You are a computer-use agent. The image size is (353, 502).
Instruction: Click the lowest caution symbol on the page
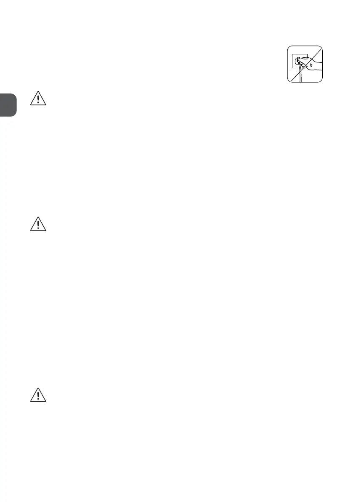[x=38, y=395]
